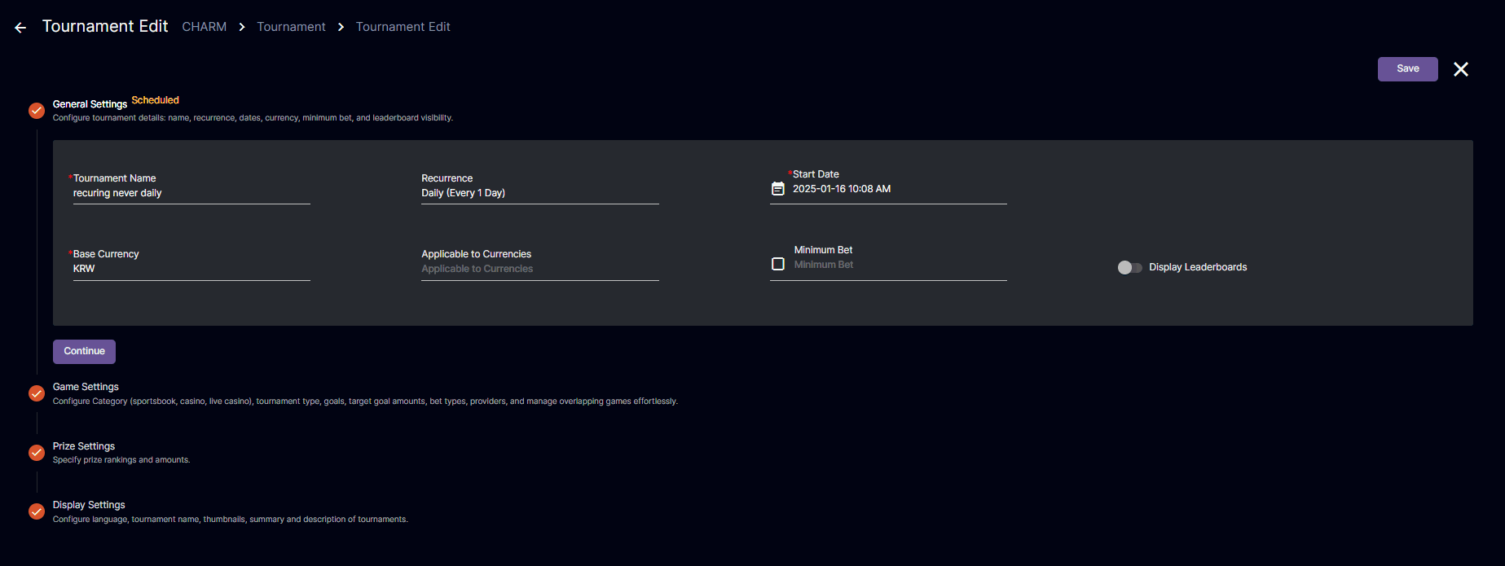Click the back arrow beside Tournament Edit
1505x566 pixels.
20,28
